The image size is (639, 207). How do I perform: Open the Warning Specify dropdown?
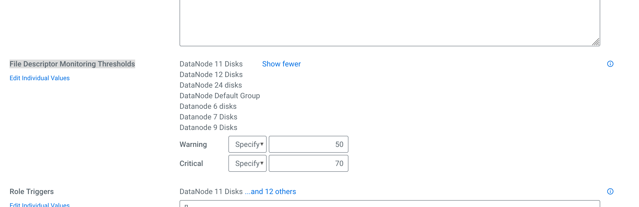click(x=247, y=144)
